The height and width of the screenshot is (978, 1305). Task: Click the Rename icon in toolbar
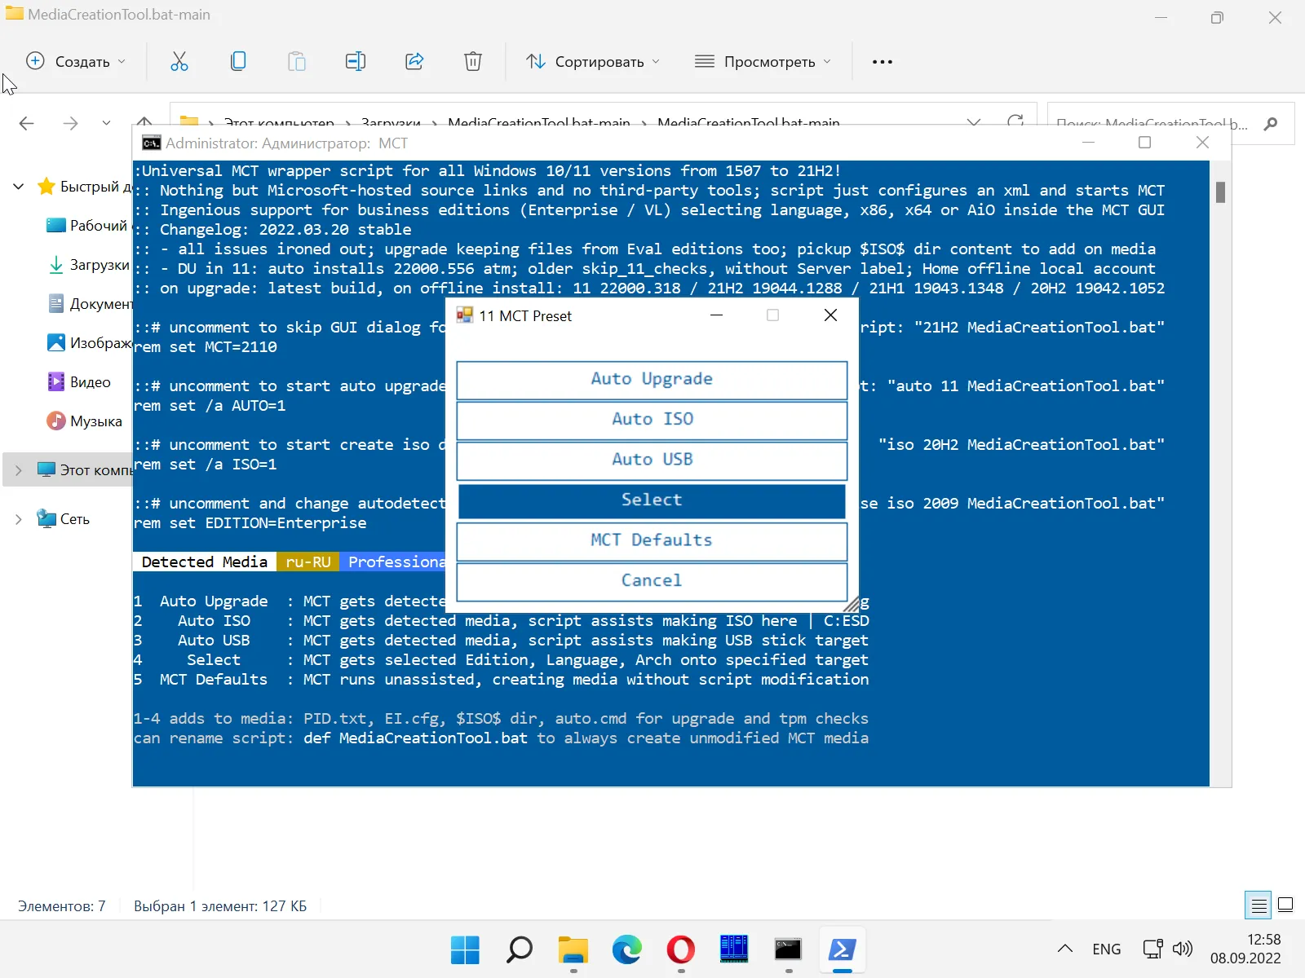click(356, 61)
